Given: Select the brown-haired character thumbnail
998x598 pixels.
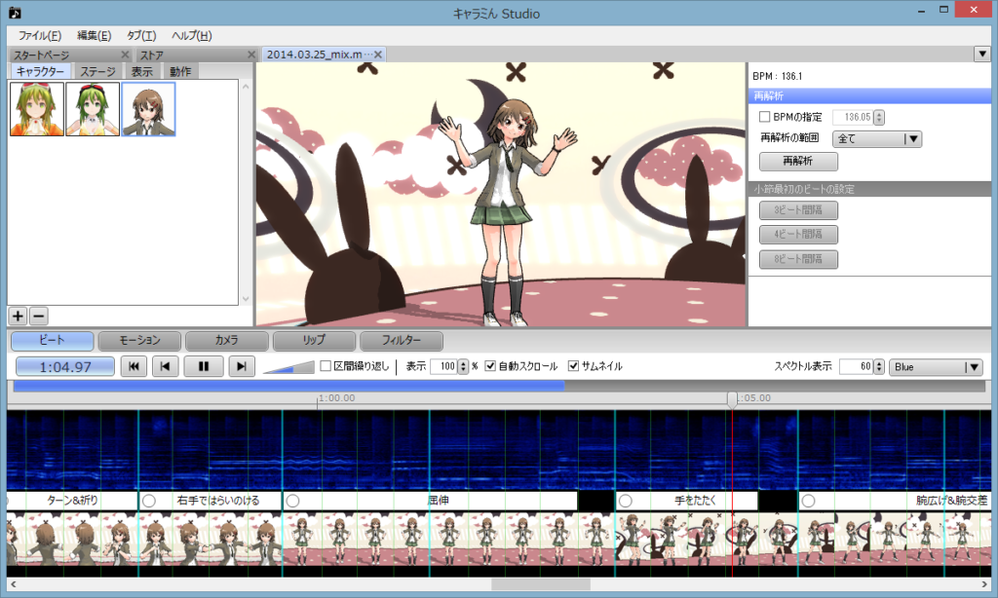Looking at the screenshot, I should pyautogui.click(x=148, y=109).
